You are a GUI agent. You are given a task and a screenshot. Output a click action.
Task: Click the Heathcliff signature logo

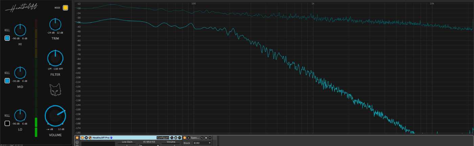click(x=23, y=8)
